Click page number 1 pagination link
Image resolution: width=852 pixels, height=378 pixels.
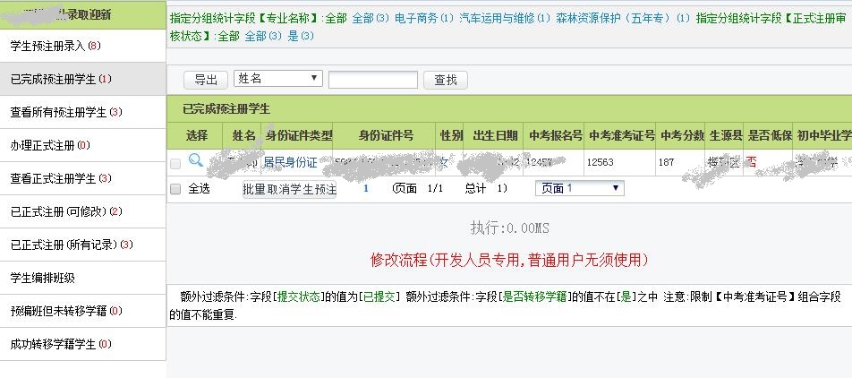366,189
